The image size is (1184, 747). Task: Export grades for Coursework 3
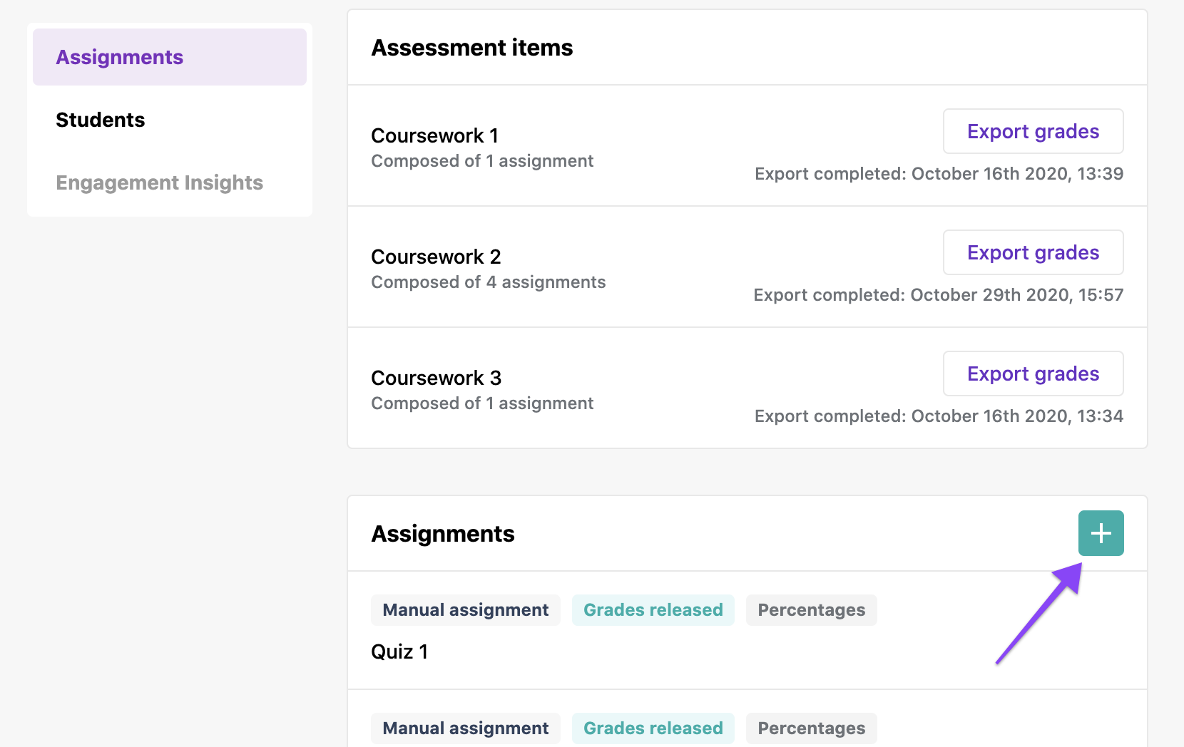(x=1033, y=373)
